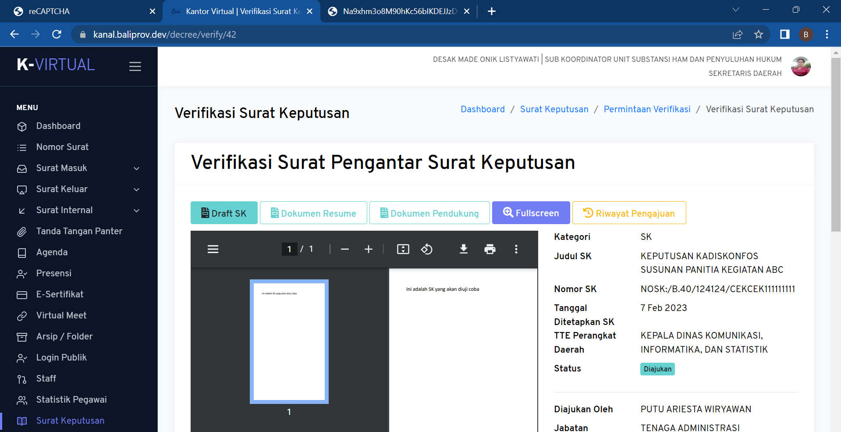Bookmark this page with star icon
Viewport: 841px width, 432px height.
pos(759,34)
